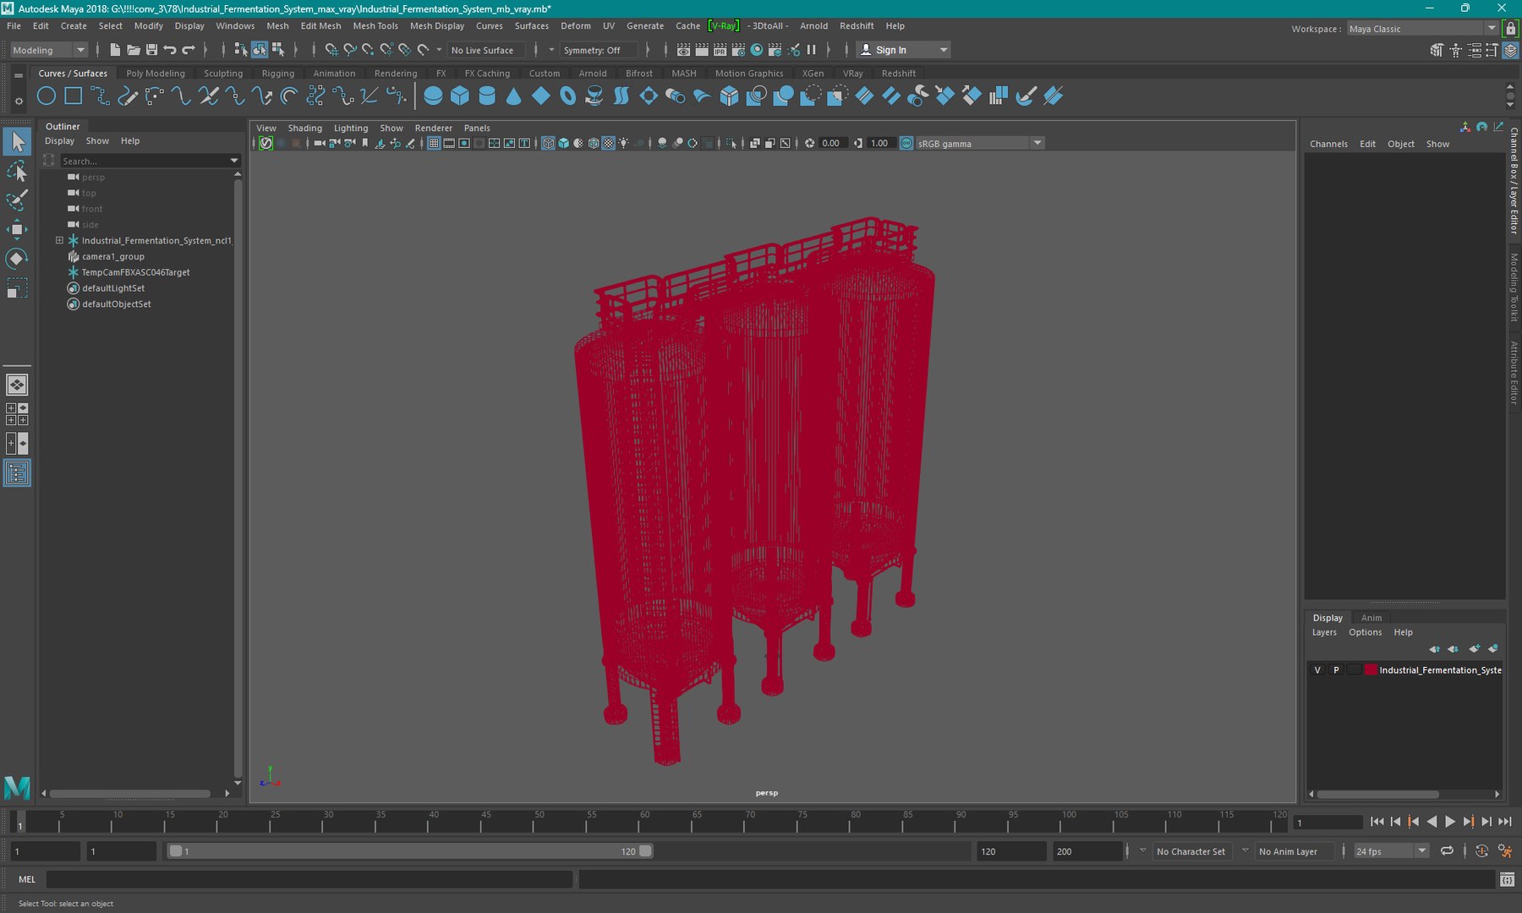Toggle layer visibility V for Industrial_Fermentation layer
This screenshot has width=1522, height=913.
(1317, 670)
